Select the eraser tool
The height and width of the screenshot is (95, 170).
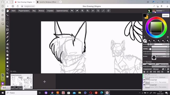click(7, 44)
